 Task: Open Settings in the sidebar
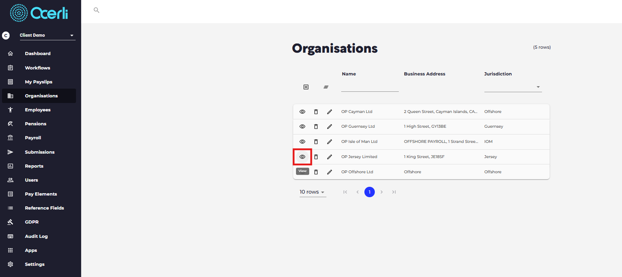[x=38, y=264]
